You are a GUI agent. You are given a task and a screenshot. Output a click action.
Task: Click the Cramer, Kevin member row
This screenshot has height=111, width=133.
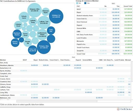coord(65,79)
